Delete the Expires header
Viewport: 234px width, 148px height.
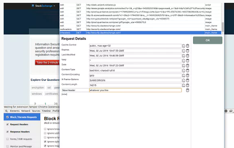(x=187, y=51)
